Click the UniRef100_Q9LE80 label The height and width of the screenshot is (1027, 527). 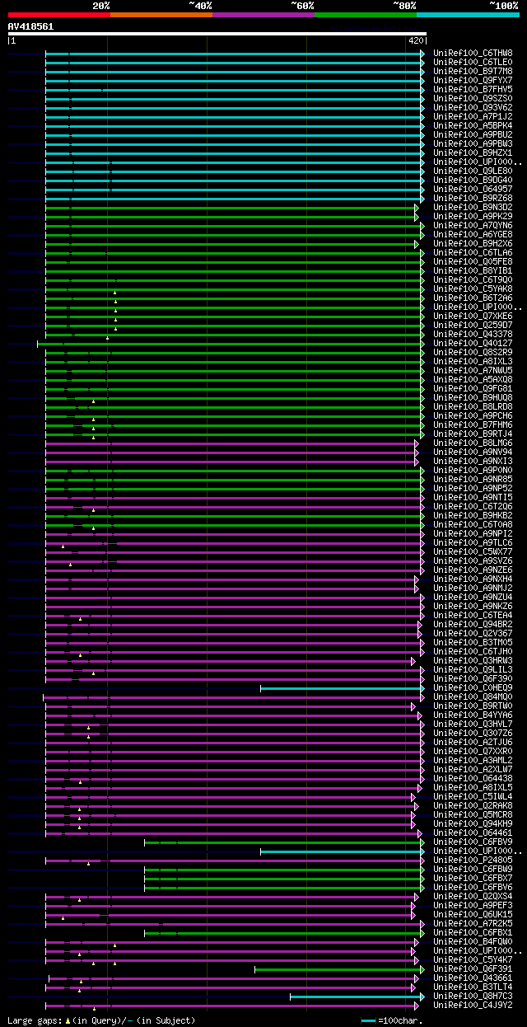[473, 171]
